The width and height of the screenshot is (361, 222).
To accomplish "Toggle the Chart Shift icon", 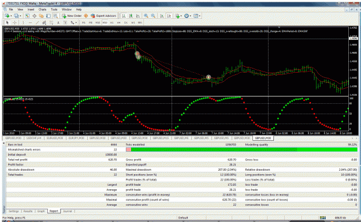I will (169, 16).
